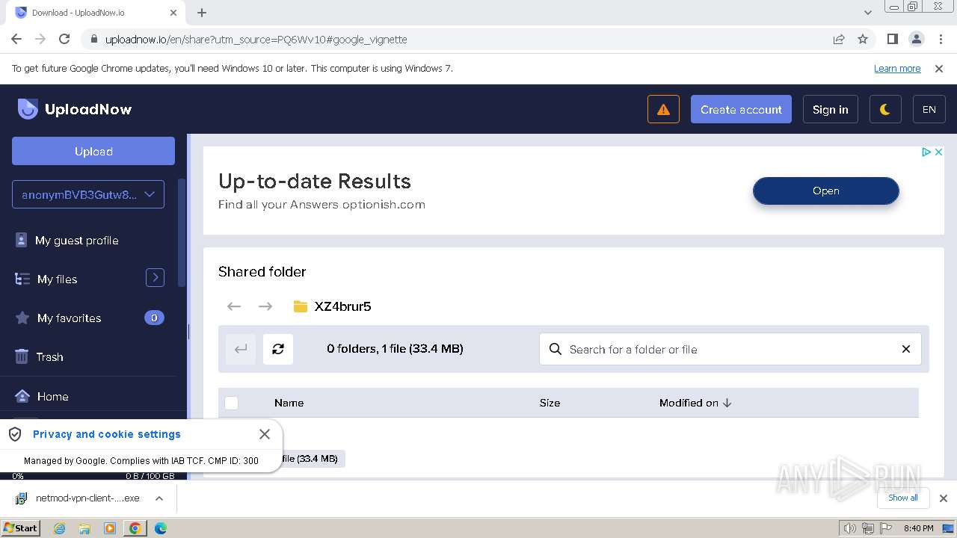Expand My files tree arrow
The width and height of the screenshot is (957, 538).
155,277
